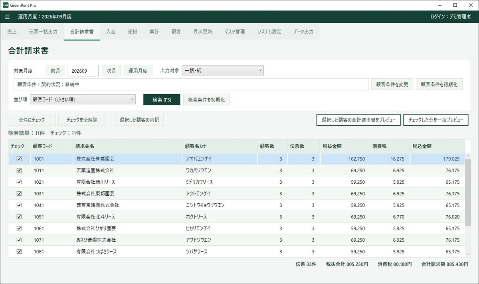Toggle checkbox for customer 1081
The width and height of the screenshot is (479, 284).
point(19,252)
